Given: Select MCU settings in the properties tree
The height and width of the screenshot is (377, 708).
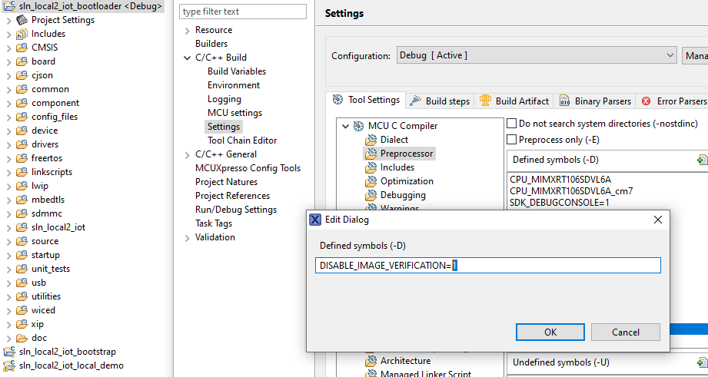Looking at the screenshot, I should (x=234, y=113).
